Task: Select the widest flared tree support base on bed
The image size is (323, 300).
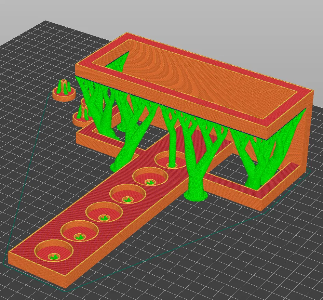Action: [196, 195]
